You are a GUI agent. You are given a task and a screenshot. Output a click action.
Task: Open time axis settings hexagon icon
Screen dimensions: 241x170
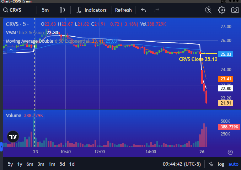230,152
